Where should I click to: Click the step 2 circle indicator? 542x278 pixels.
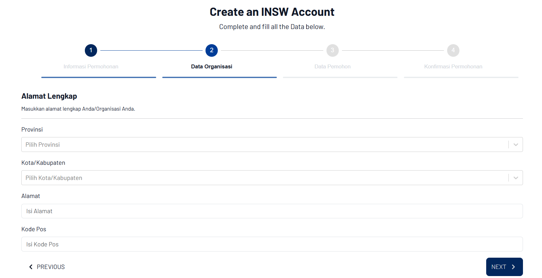[x=212, y=50]
